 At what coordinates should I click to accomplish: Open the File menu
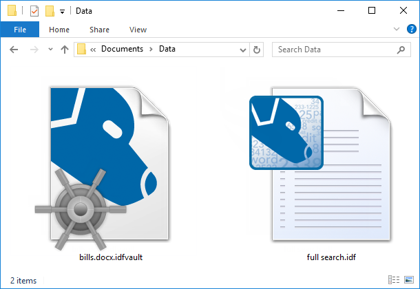(x=19, y=30)
